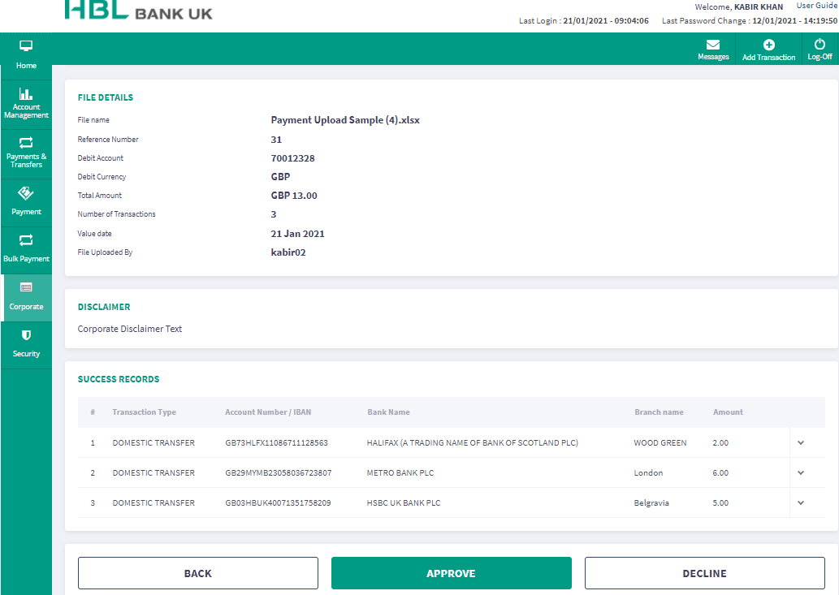Click IBAN GB73HLFX11086711128563
This screenshot has height=595, width=839.
[277, 442]
